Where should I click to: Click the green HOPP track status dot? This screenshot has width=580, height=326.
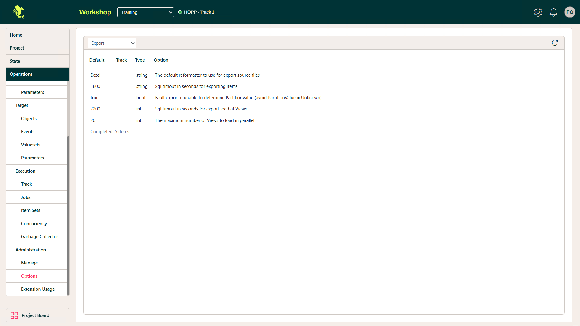pos(180,12)
